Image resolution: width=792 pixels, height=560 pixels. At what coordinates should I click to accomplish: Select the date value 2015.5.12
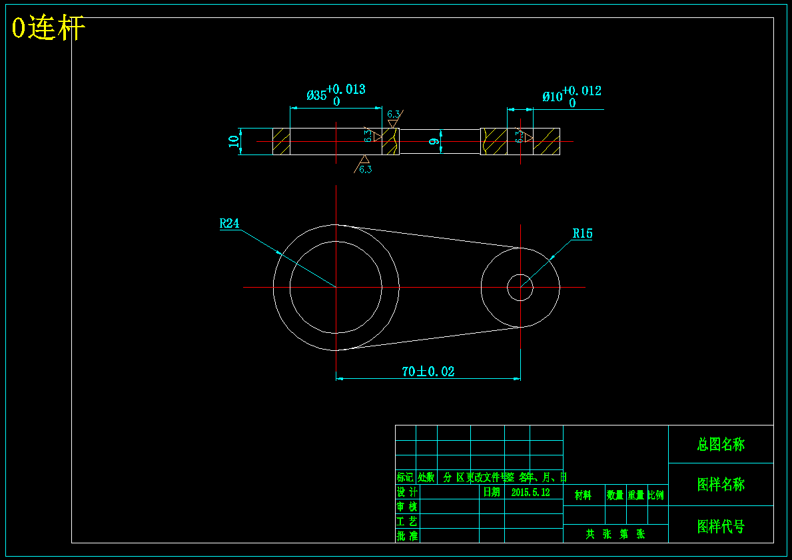530,492
